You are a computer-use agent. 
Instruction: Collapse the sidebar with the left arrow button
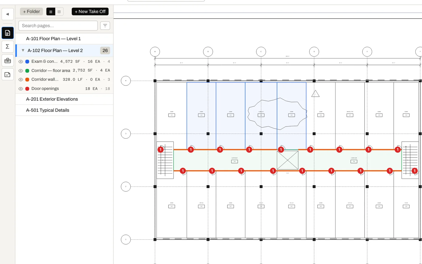click(x=8, y=14)
